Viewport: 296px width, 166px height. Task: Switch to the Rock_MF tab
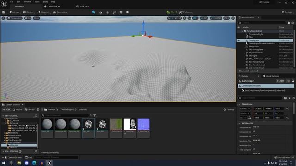(84, 6)
